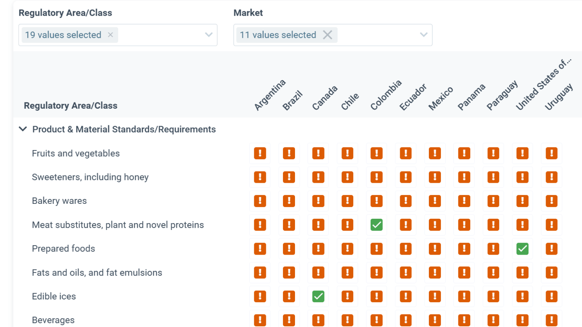Clear the 11 values selected chip

(327, 35)
